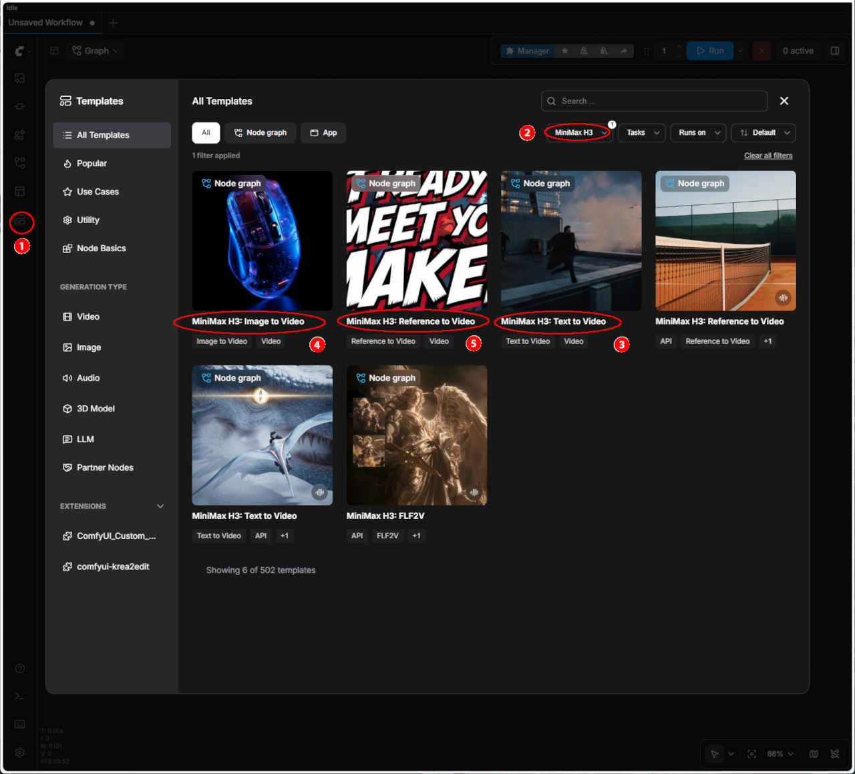Open the Text to Video rooftop thumbnail

point(571,240)
